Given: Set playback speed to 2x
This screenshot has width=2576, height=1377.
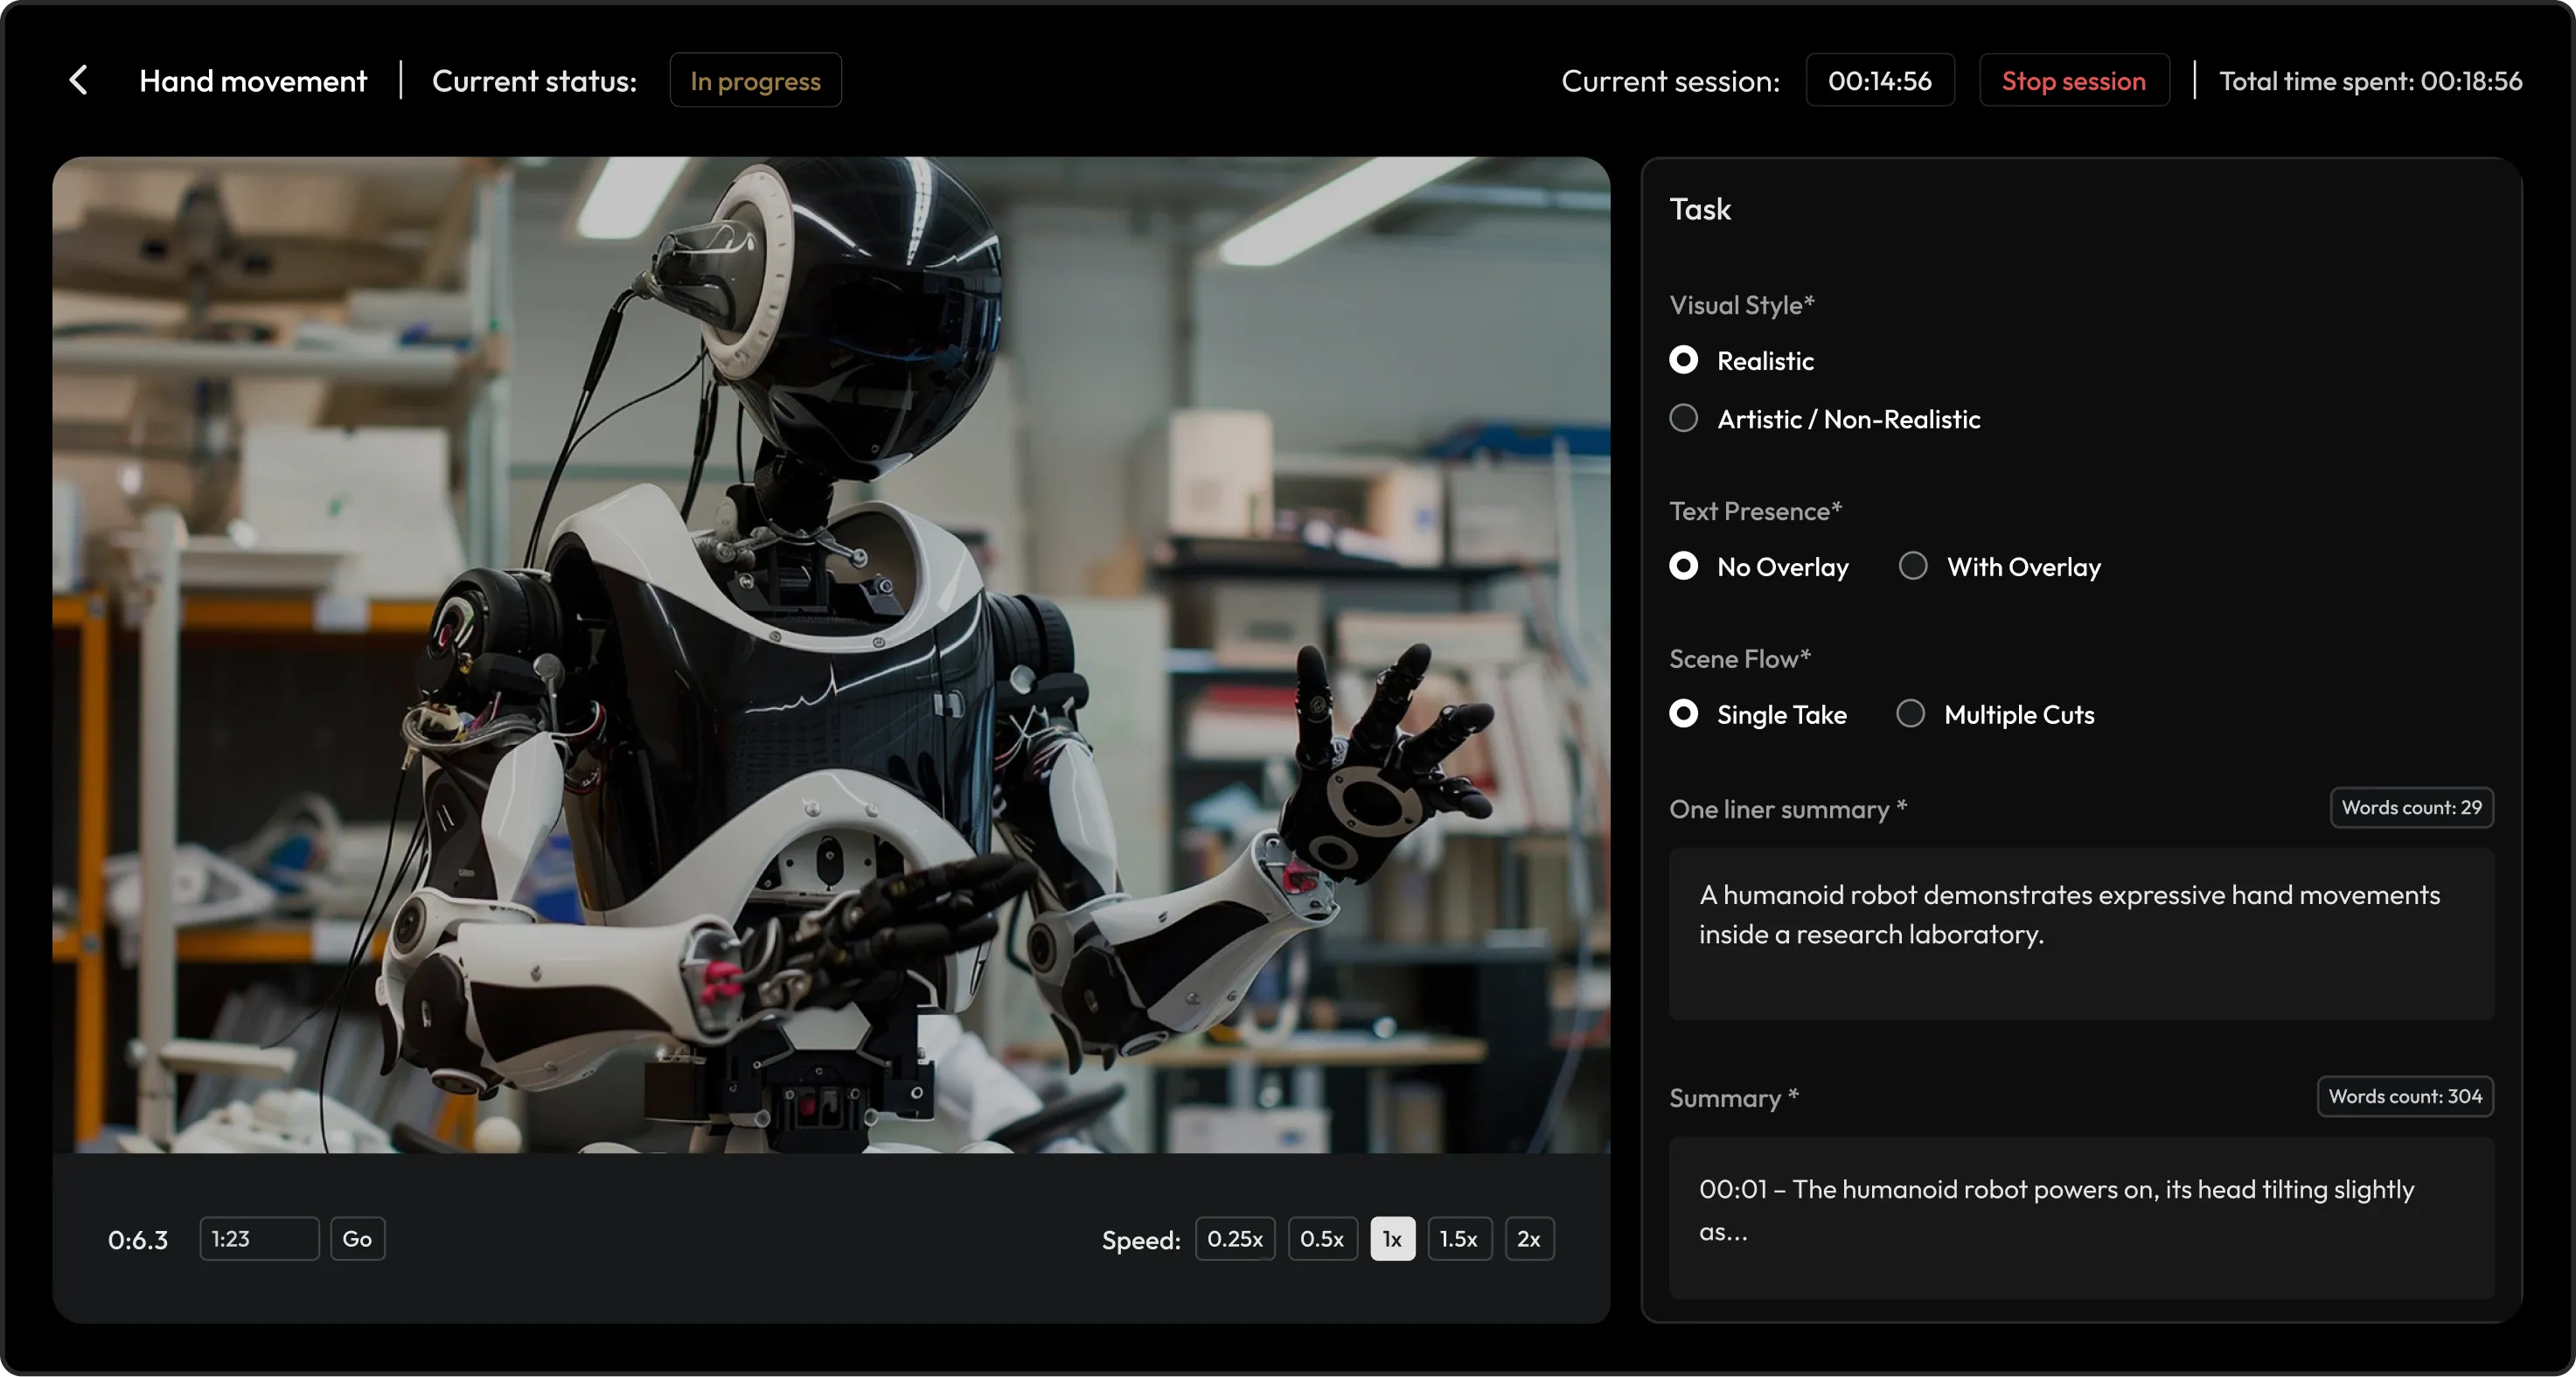Looking at the screenshot, I should click(x=1529, y=1239).
